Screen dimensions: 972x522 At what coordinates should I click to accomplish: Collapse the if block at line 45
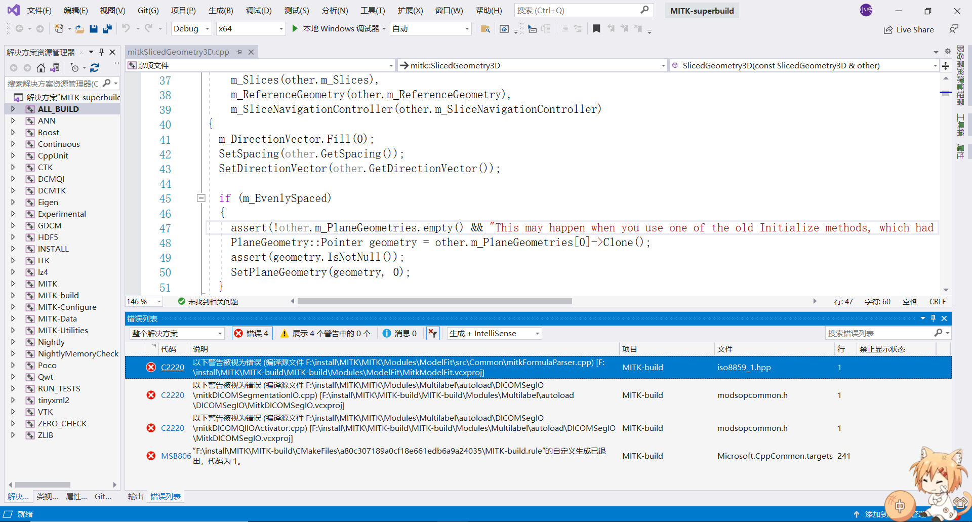[201, 198]
